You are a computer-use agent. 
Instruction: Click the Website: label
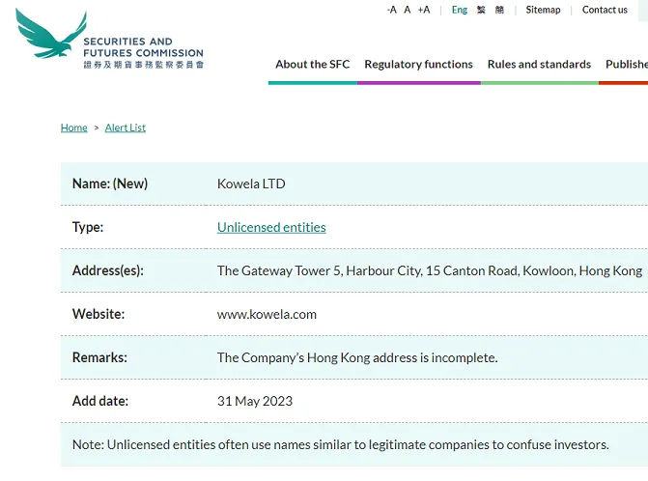coord(99,314)
